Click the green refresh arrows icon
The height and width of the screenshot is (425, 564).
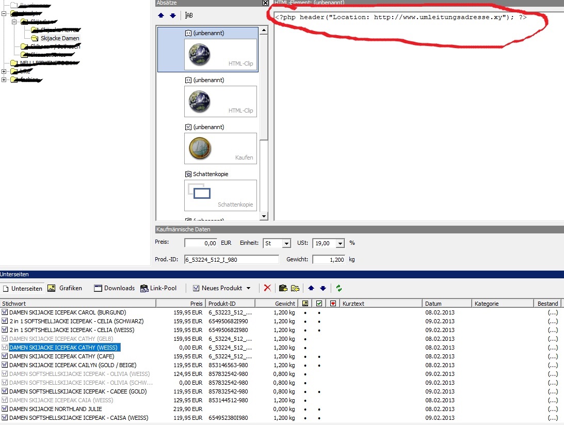click(x=339, y=288)
